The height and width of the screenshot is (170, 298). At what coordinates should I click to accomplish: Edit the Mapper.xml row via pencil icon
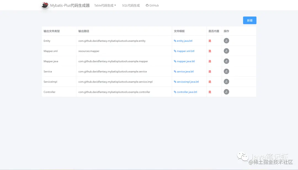226,51
